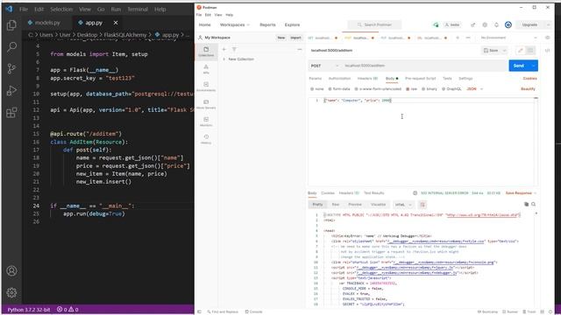Select the History sidebar icon in Postman
This screenshot has height=315, width=561.
click(206, 139)
